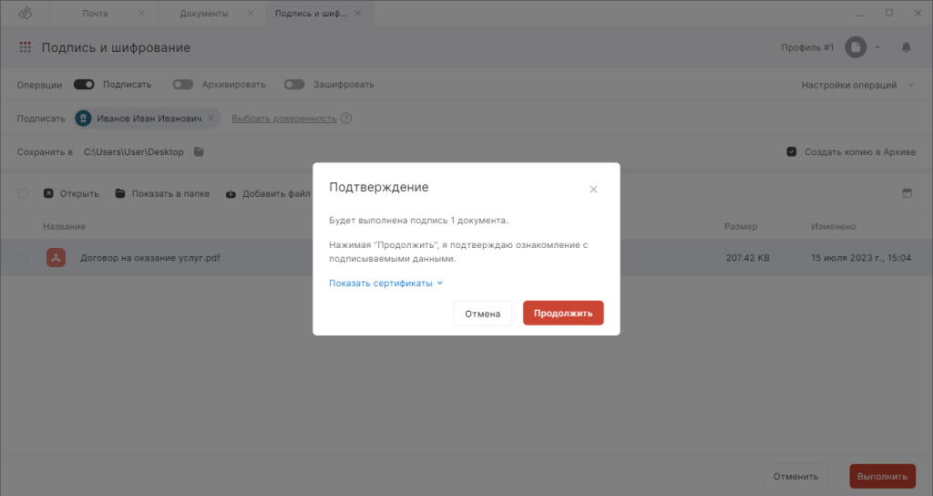The width and height of the screenshot is (933, 496).
Task: Click the Profile #1 avatar icon
Action: coord(855,47)
